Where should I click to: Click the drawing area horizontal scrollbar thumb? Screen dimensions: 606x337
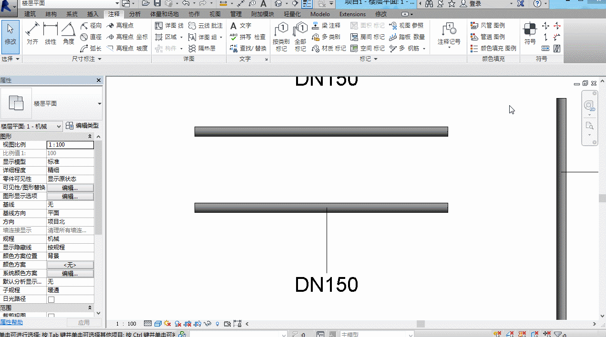(421, 324)
